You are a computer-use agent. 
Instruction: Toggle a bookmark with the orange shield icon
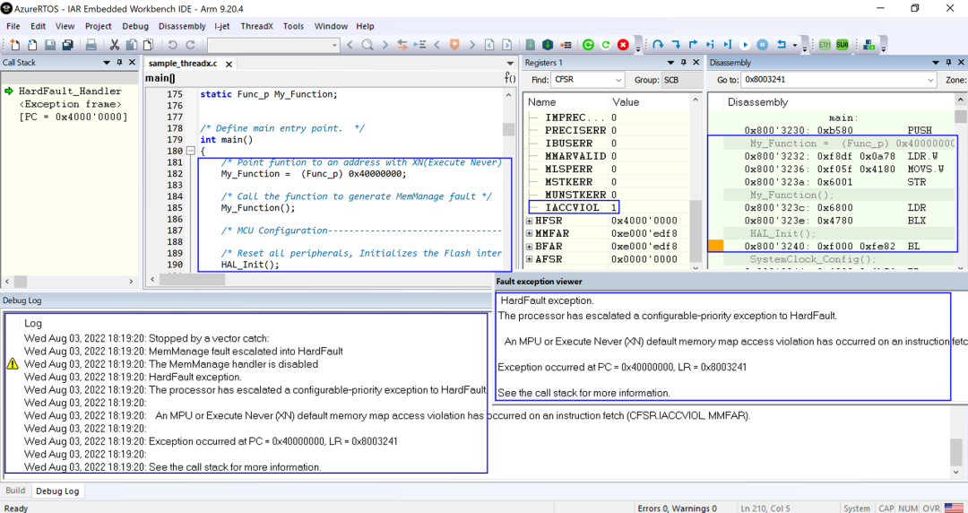455,45
